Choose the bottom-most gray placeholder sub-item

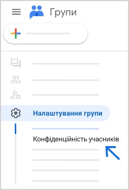pos(66,181)
